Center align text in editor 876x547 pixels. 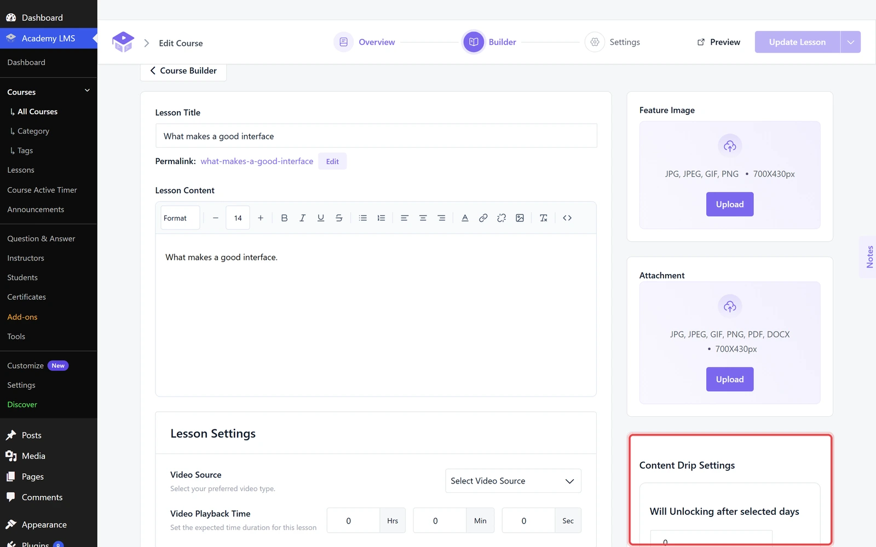423,218
